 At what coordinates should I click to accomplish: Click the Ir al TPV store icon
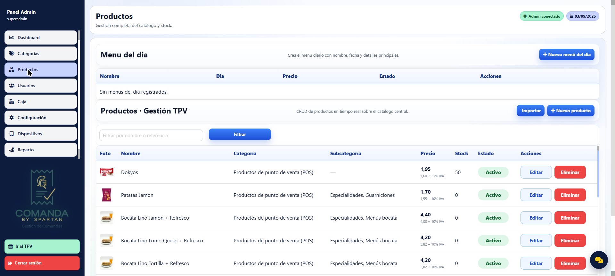[x=11, y=247]
